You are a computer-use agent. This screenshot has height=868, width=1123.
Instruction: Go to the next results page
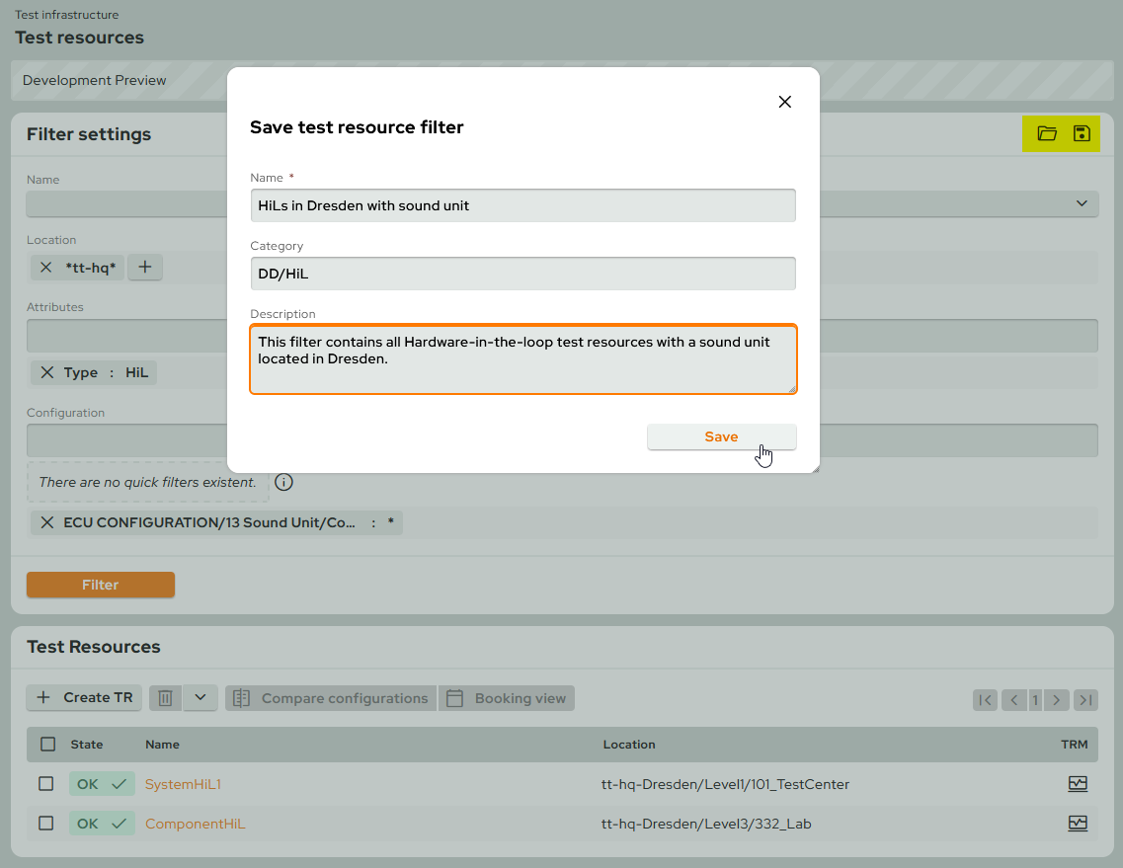click(1057, 700)
